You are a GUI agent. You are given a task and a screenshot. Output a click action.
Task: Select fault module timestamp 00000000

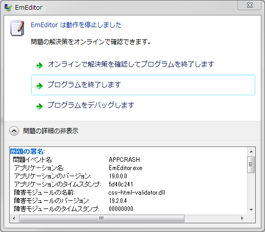point(121,209)
